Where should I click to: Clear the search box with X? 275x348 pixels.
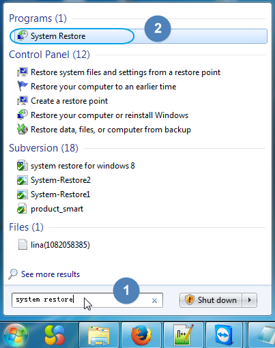154,301
